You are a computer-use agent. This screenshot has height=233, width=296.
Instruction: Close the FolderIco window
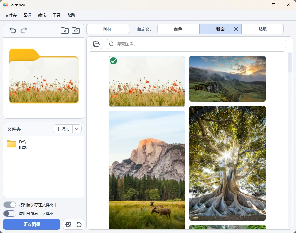click(288, 5)
